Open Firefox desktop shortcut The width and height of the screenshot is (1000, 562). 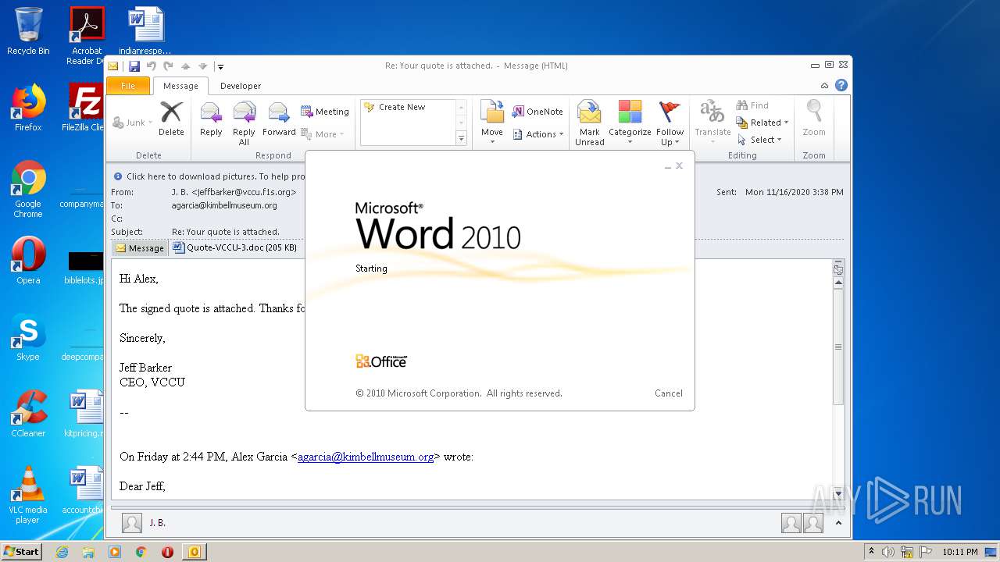coord(28,107)
